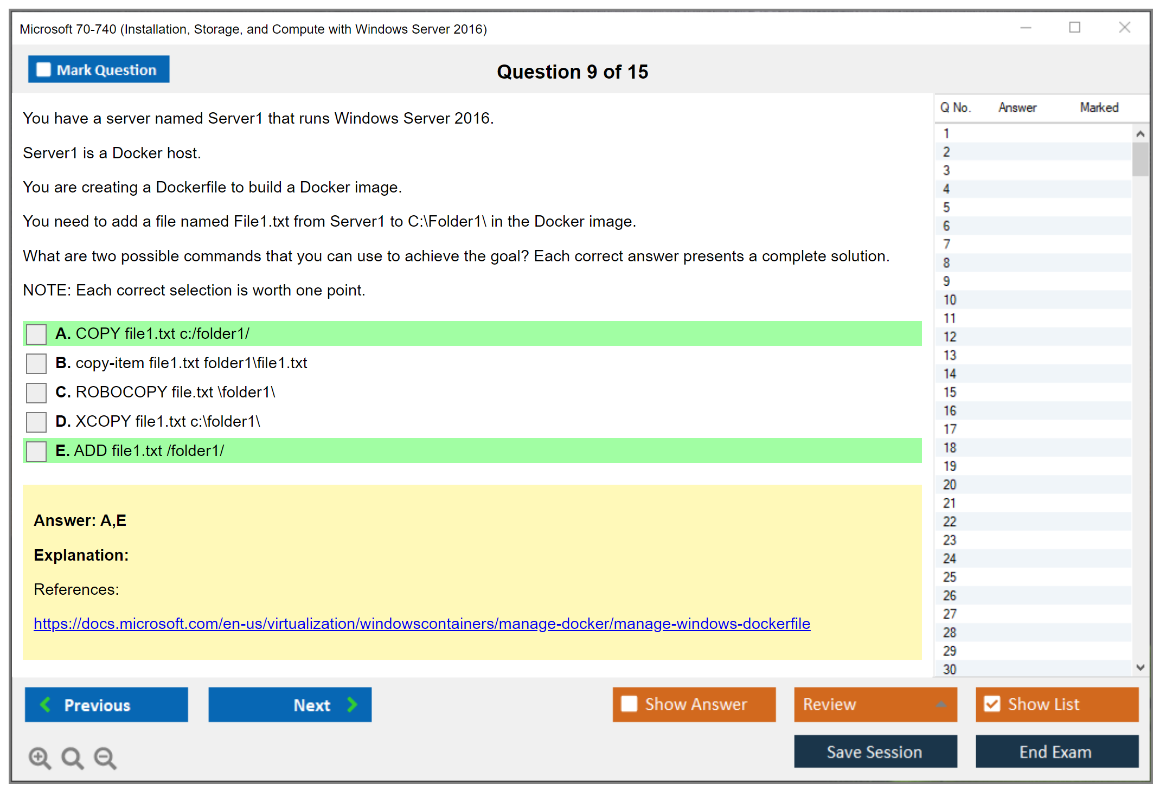
Task: Toggle the Show Answer checkbox
Action: point(629,704)
